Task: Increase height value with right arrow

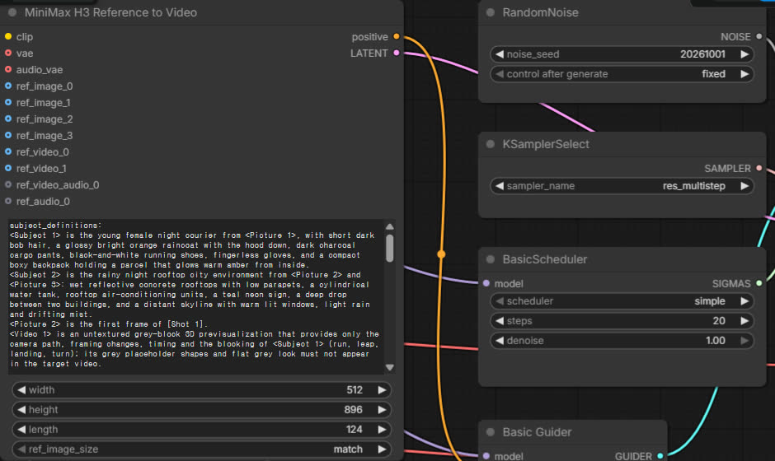Action: (382, 410)
